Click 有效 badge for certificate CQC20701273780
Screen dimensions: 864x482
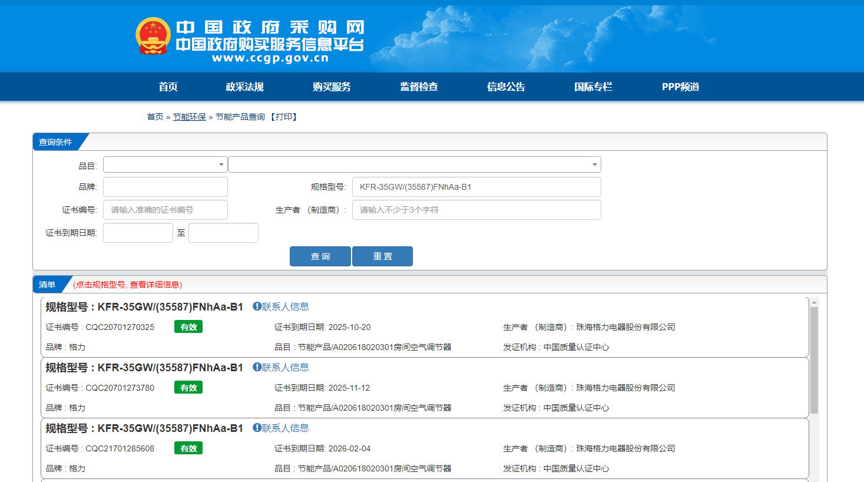point(188,387)
